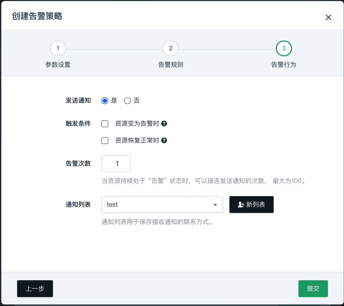Click the 告警行为 step label
Viewport: 344px width, 306px height.
click(284, 65)
